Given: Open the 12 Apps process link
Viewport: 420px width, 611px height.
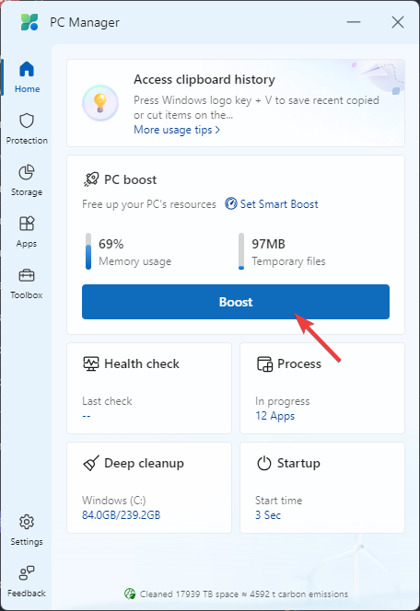Looking at the screenshot, I should pos(274,416).
